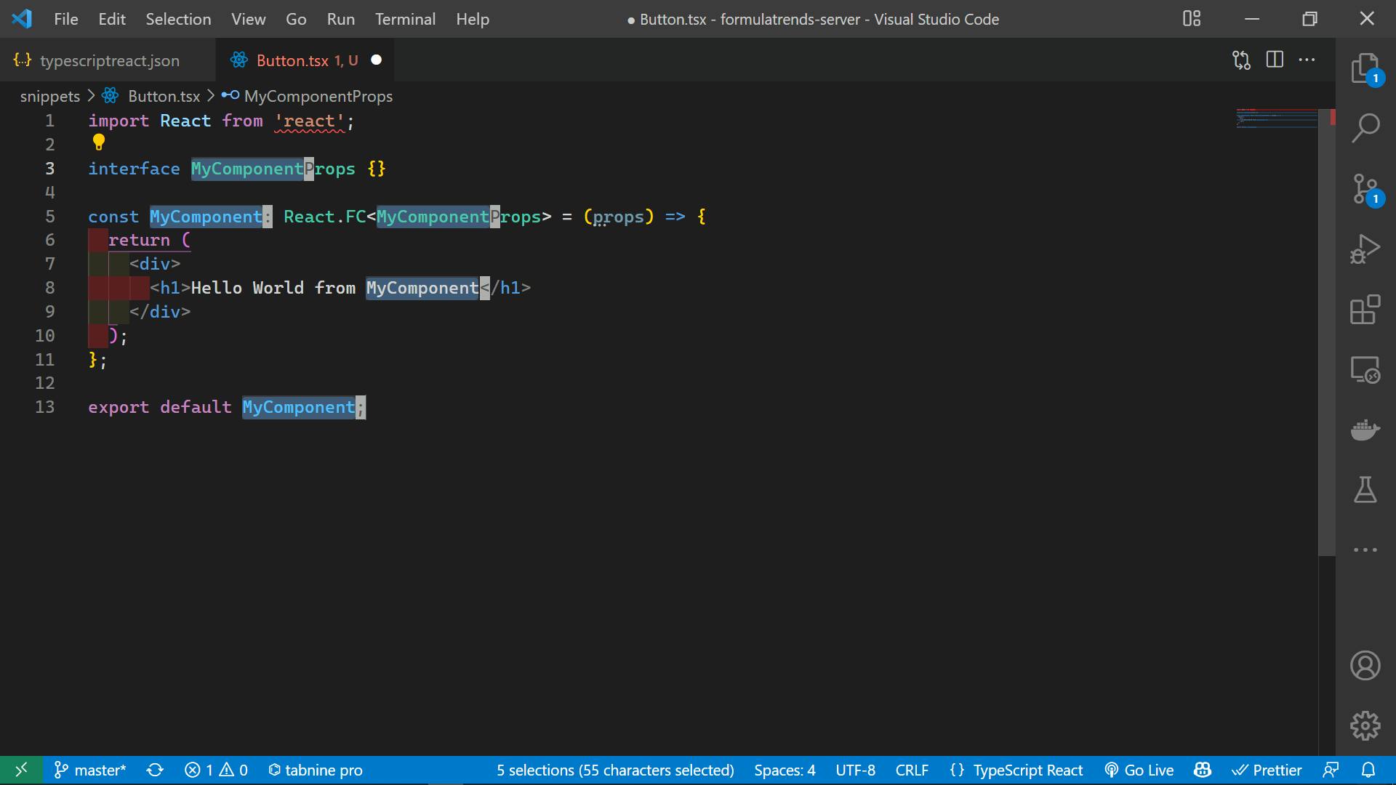Open the Testing flask view
1396x785 pixels.
(1365, 490)
